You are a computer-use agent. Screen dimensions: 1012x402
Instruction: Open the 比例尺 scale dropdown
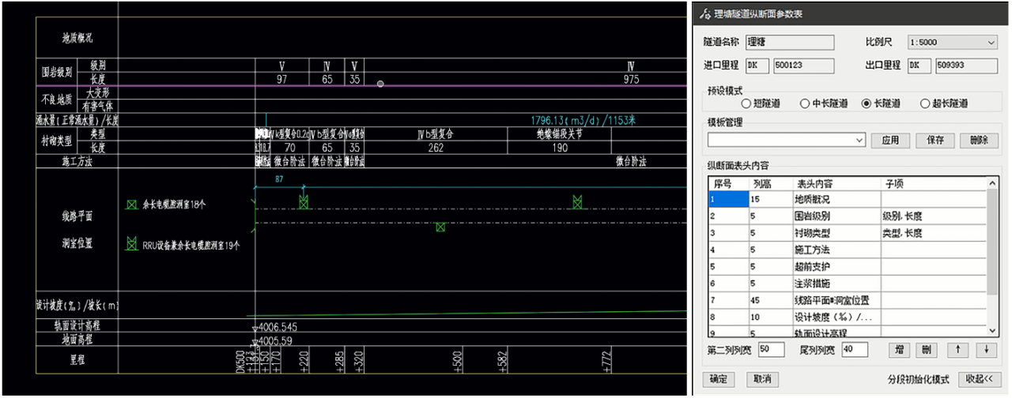point(991,43)
